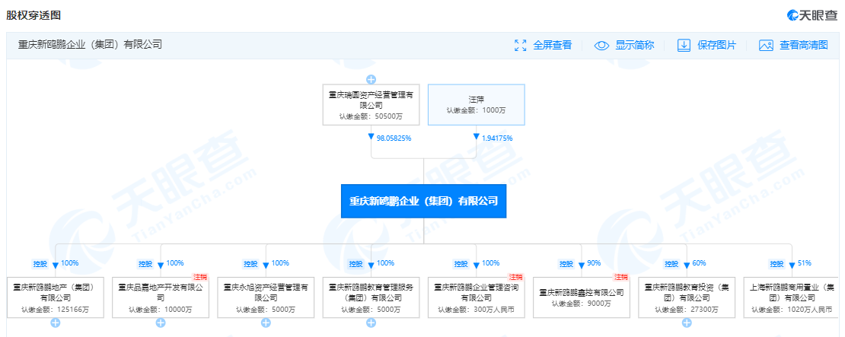Click the company name in the header bar
This screenshot has width=845, height=337.
click(91, 45)
